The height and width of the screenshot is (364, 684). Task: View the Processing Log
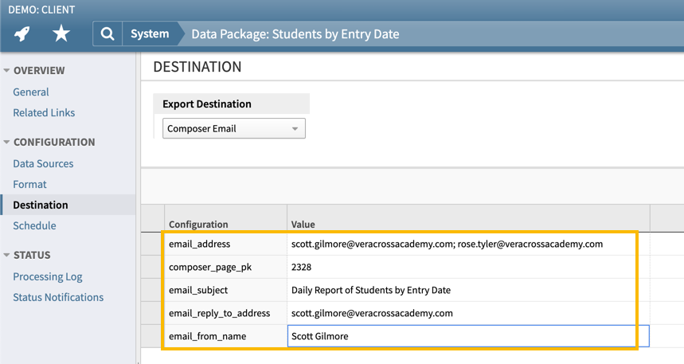(x=48, y=276)
